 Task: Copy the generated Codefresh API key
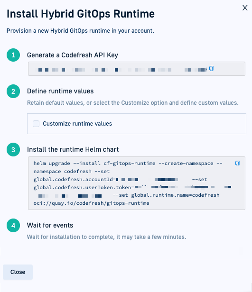click(x=211, y=69)
